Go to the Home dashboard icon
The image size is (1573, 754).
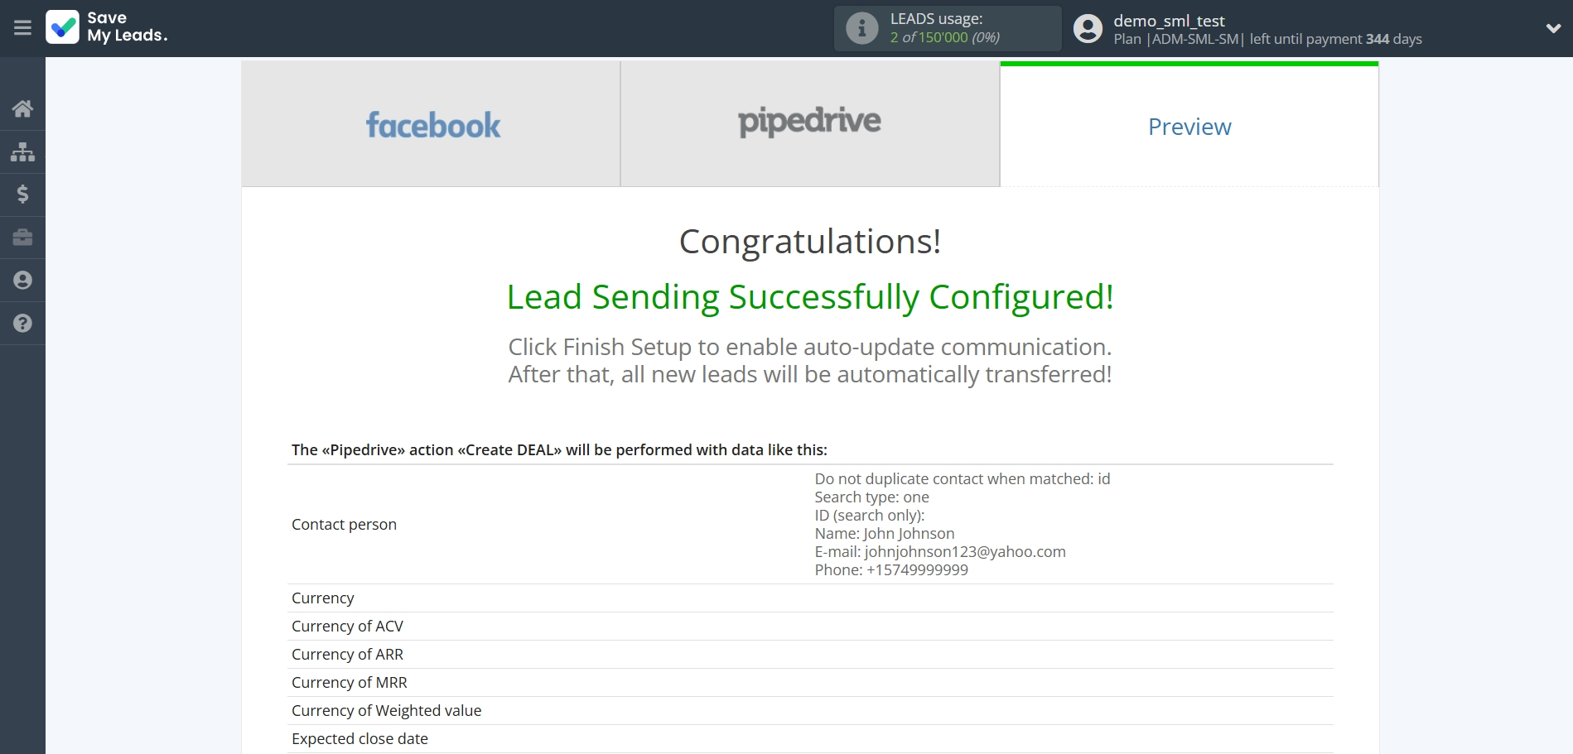pyautogui.click(x=22, y=108)
